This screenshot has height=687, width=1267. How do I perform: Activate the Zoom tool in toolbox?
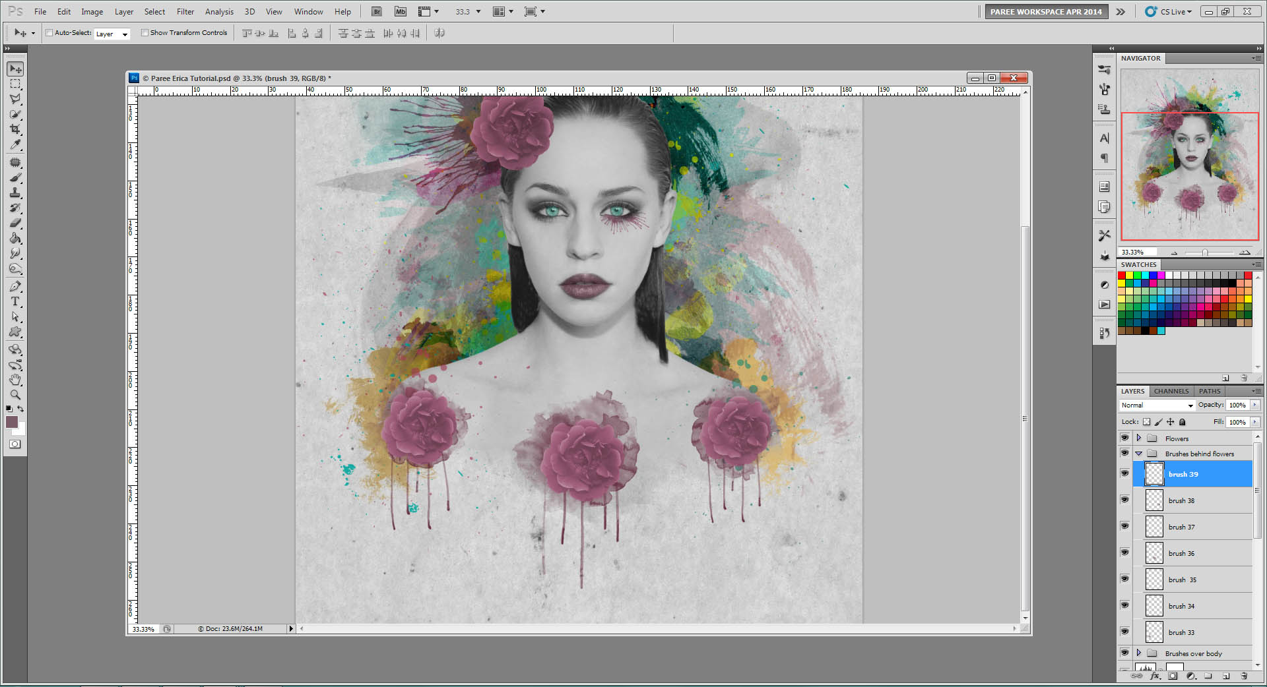coord(15,395)
